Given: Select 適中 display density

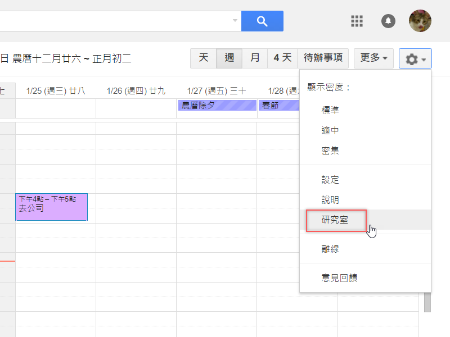Looking at the screenshot, I should pos(330,130).
